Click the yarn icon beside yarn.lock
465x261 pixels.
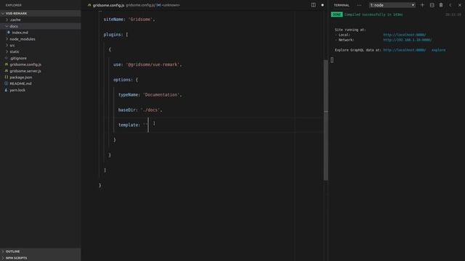point(7,90)
